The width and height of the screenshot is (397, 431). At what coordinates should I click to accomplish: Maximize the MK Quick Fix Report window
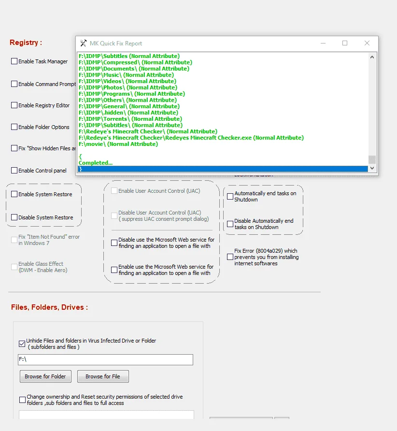click(345, 43)
